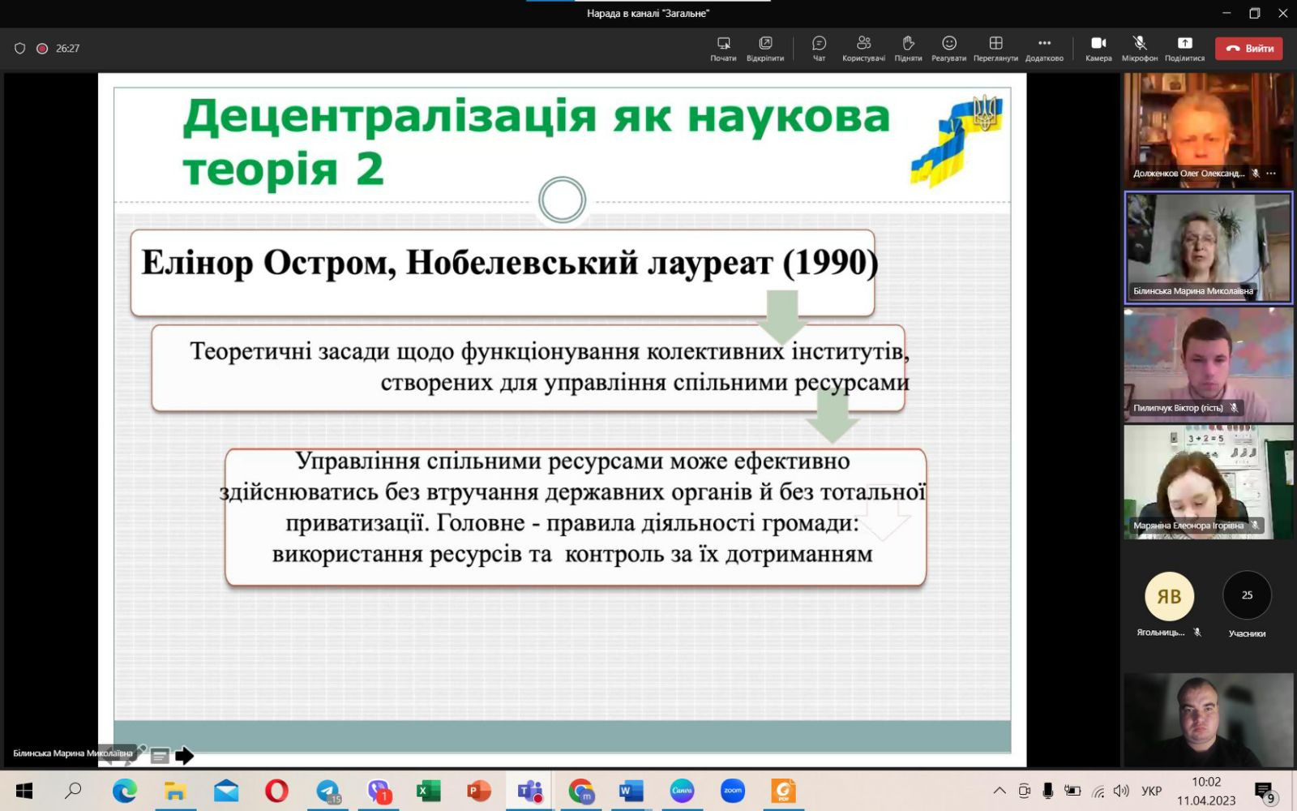
Task: Leave the meeting with Вийти
Action: [x=1248, y=49]
